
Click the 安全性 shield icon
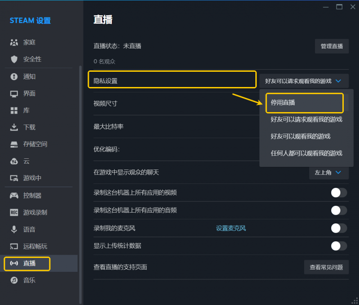point(14,59)
